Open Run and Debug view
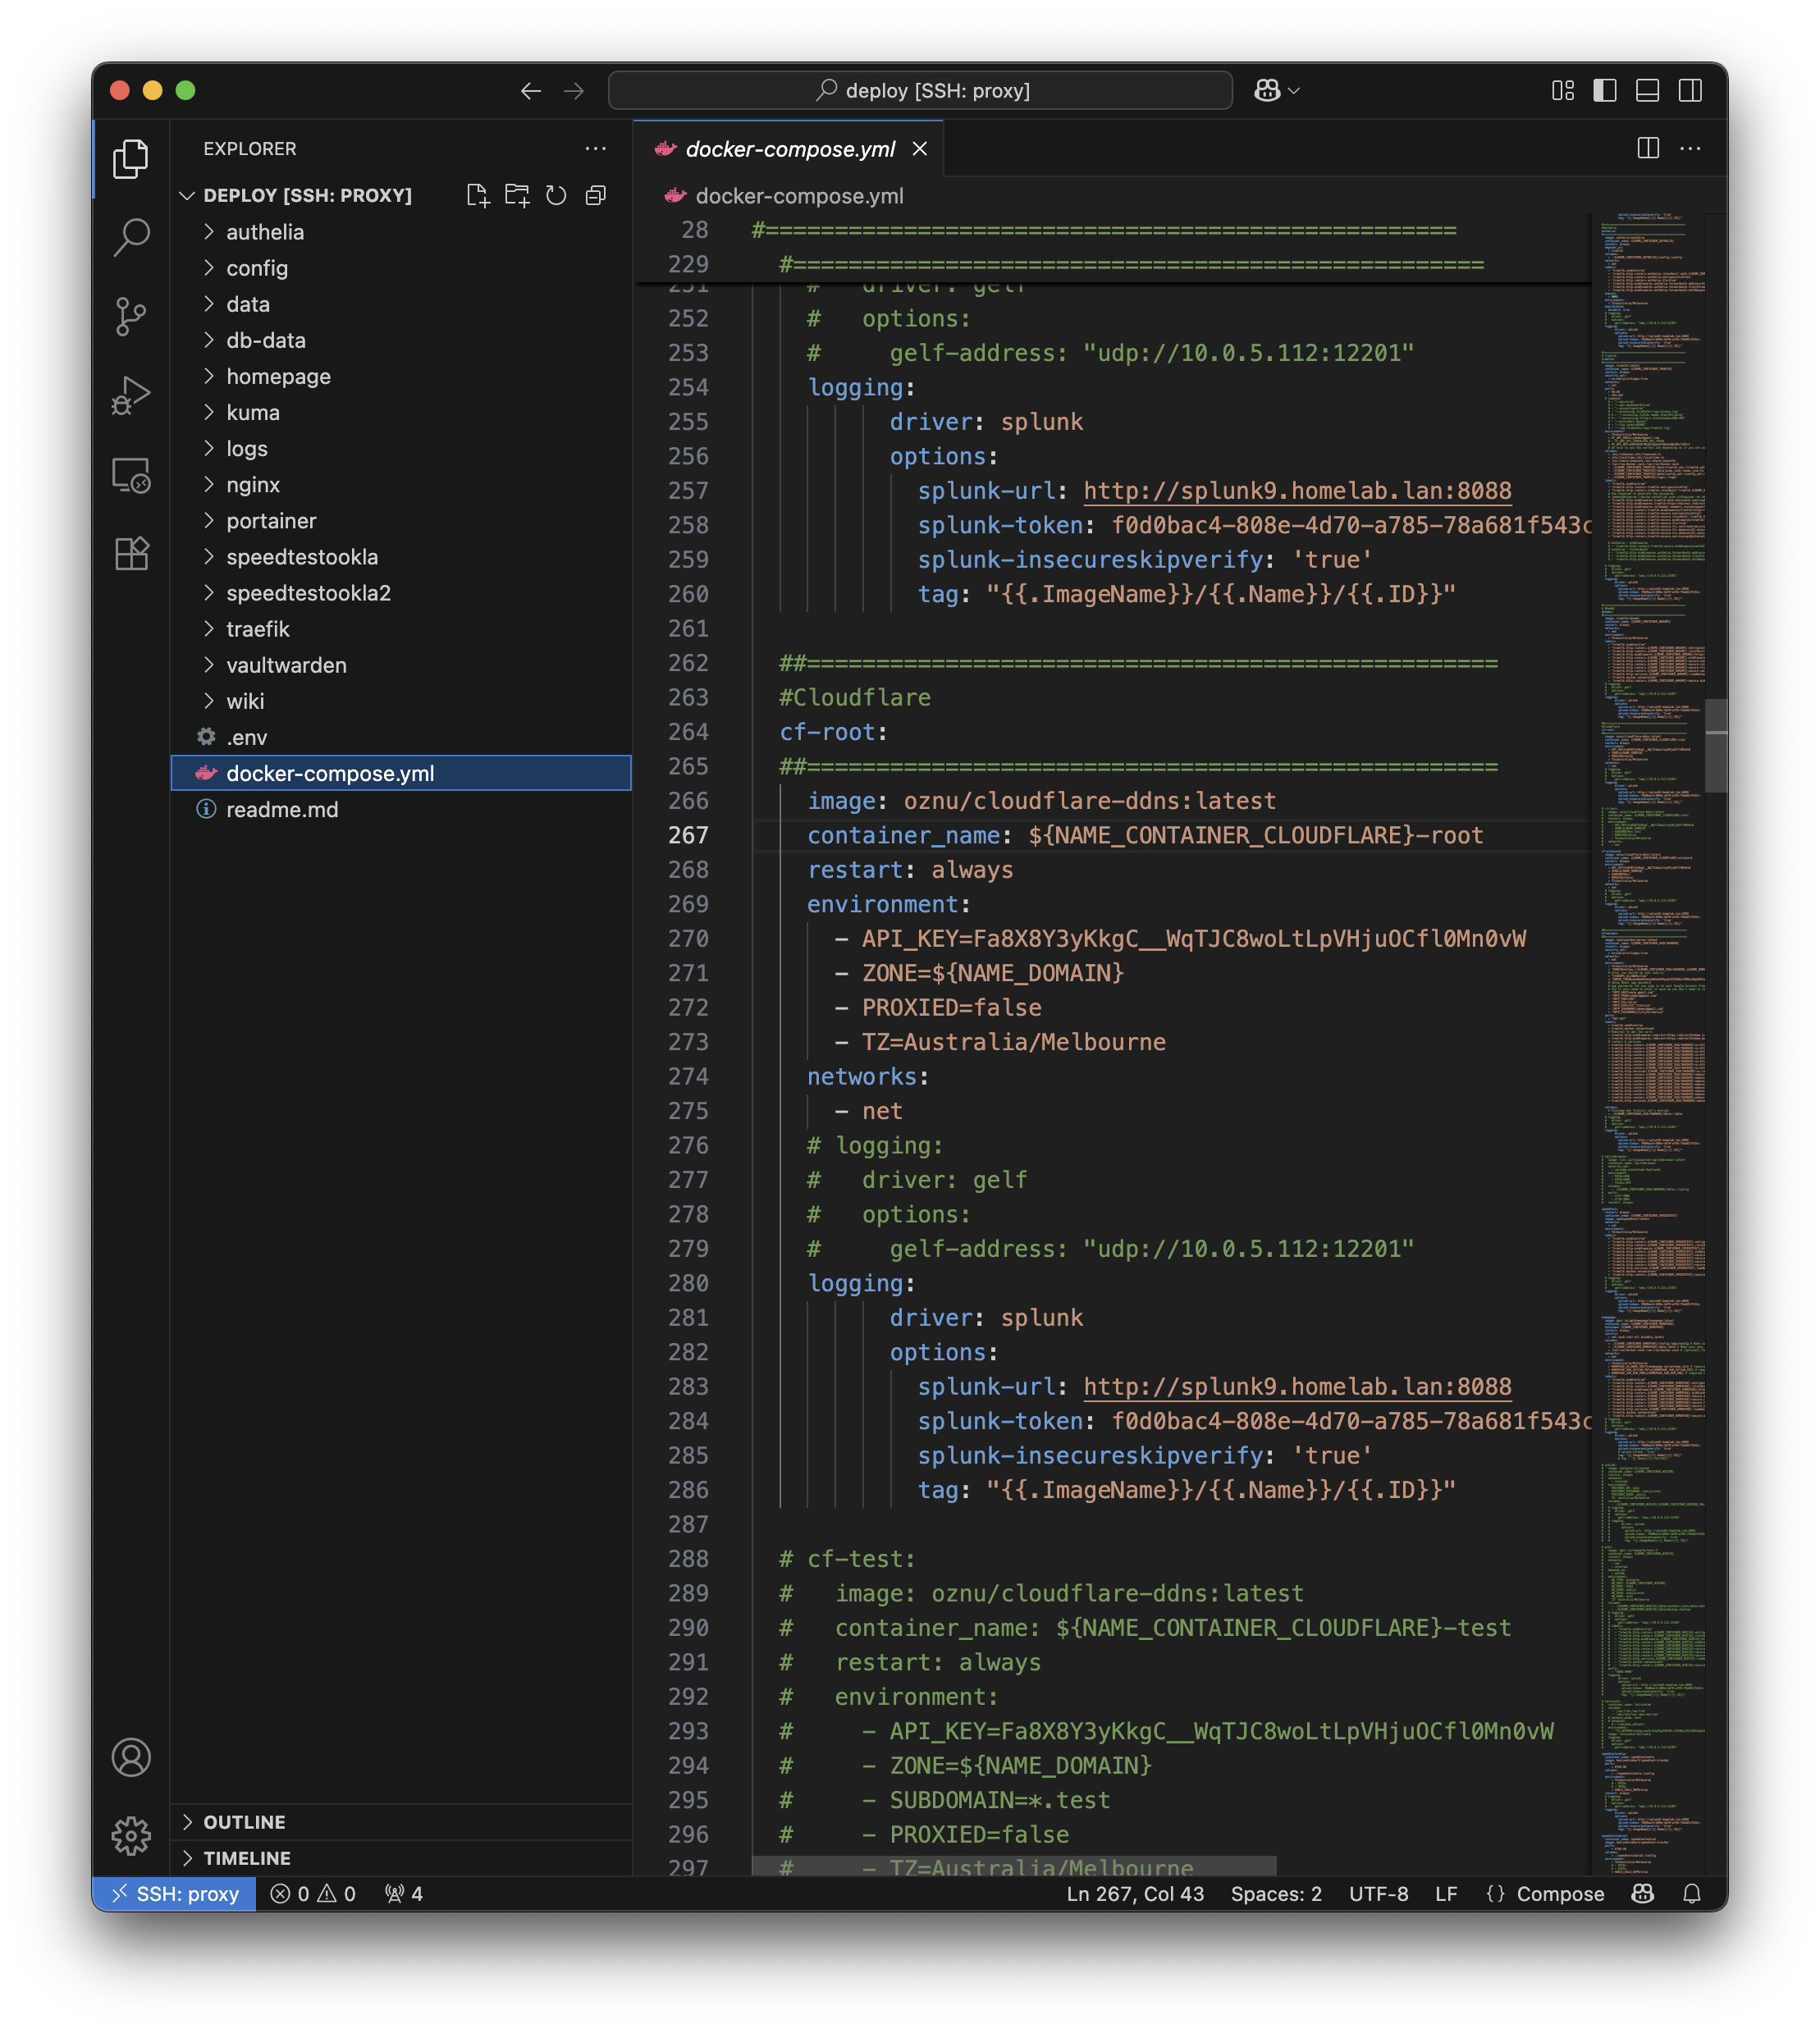The height and width of the screenshot is (2033, 1820). [131, 395]
